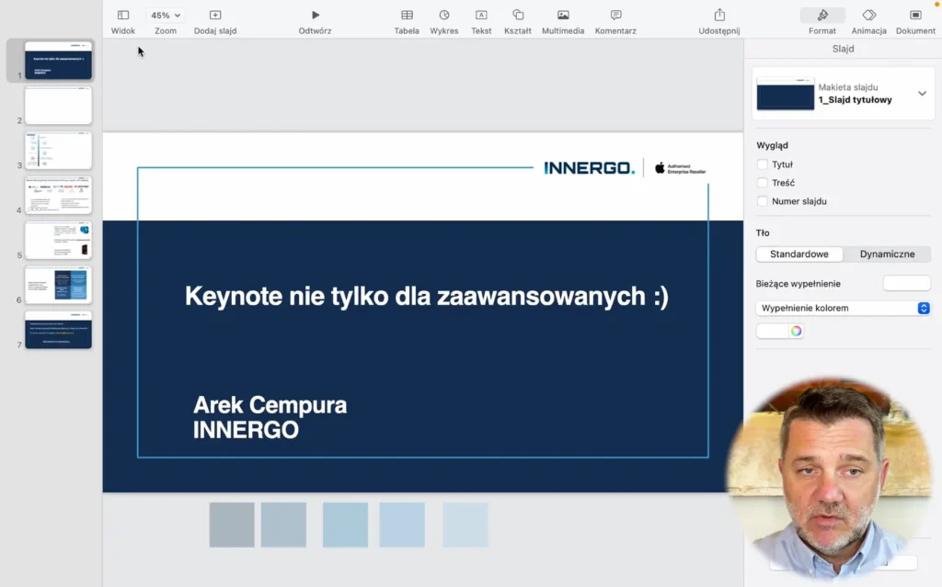The image size is (942, 587).
Task: Select Standardowe background type
Action: point(799,254)
